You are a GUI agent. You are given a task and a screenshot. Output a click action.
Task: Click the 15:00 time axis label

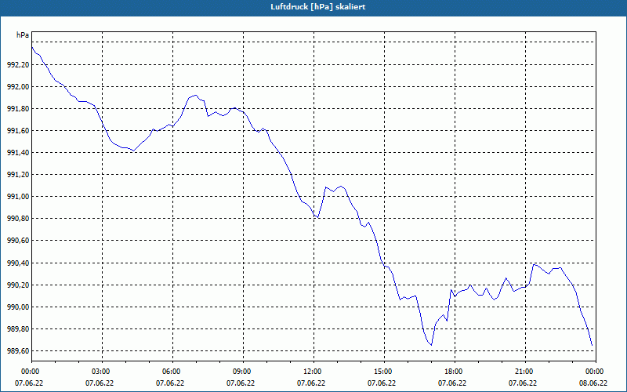pyautogui.click(x=384, y=372)
